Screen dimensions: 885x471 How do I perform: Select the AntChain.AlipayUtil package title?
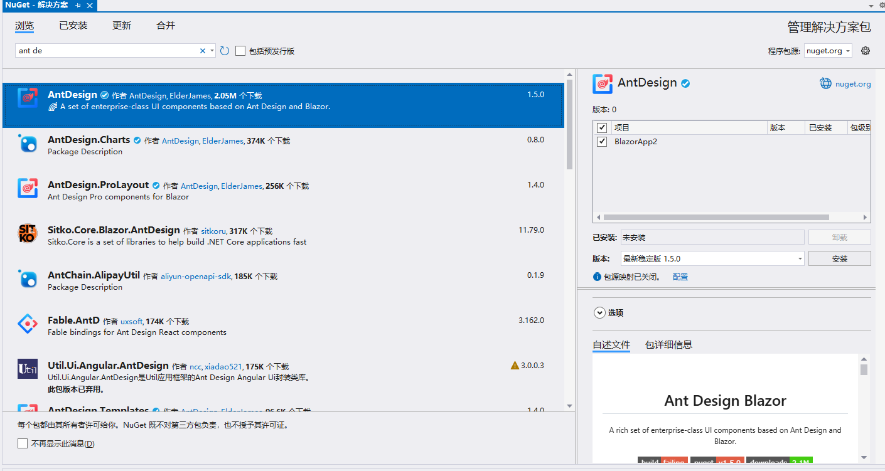(x=94, y=275)
